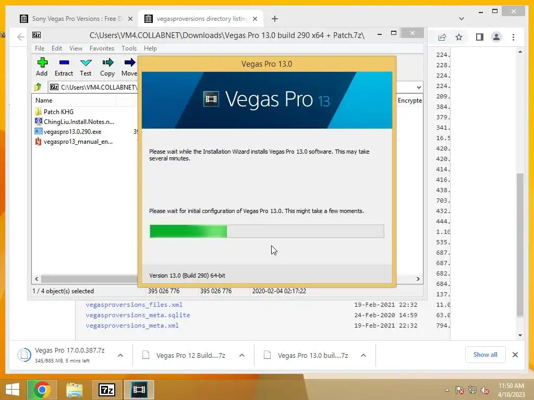
Task: Click the up-folder icon beside the 7-Zip path
Action: click(x=38, y=87)
